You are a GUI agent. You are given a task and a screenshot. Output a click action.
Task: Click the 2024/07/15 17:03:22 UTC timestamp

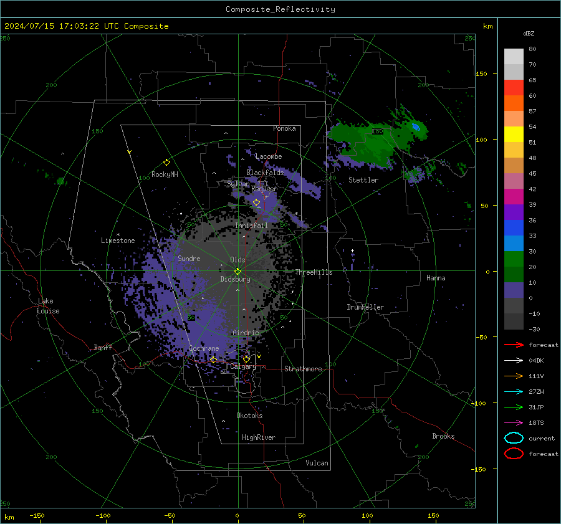click(x=62, y=26)
